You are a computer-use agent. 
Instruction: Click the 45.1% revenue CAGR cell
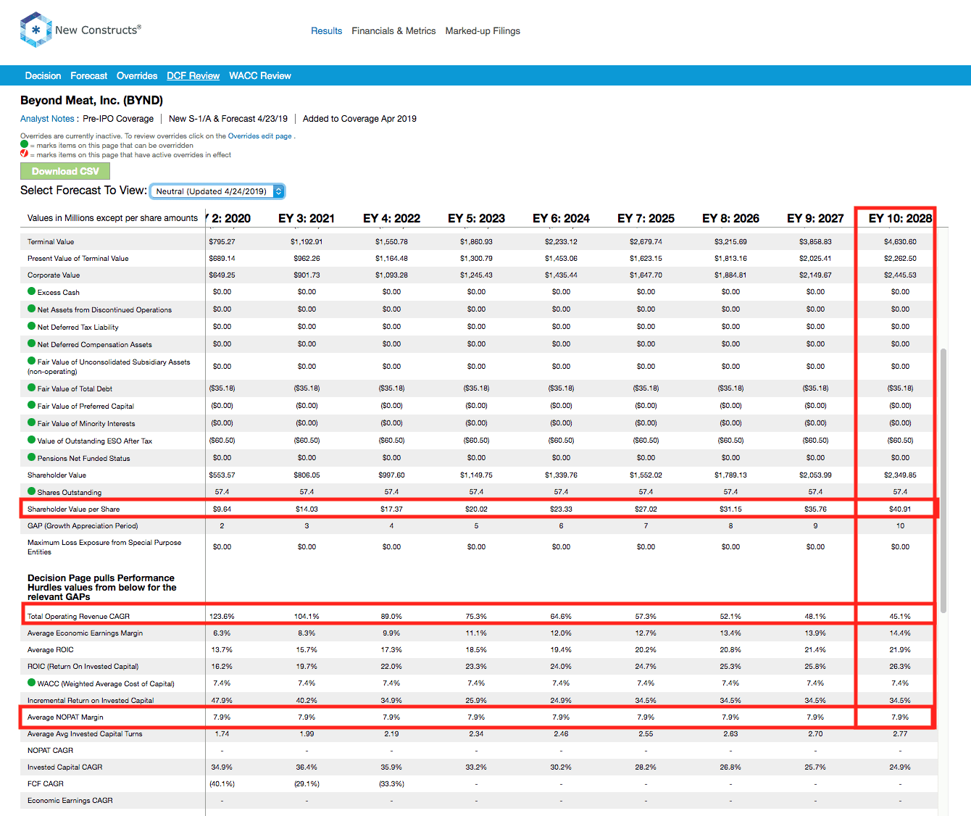tap(900, 616)
